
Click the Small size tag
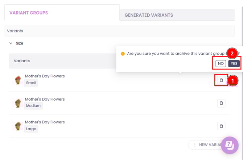[31, 83]
